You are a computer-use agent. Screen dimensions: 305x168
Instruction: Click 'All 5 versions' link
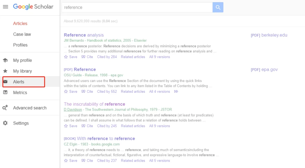pyautogui.click(x=160, y=161)
